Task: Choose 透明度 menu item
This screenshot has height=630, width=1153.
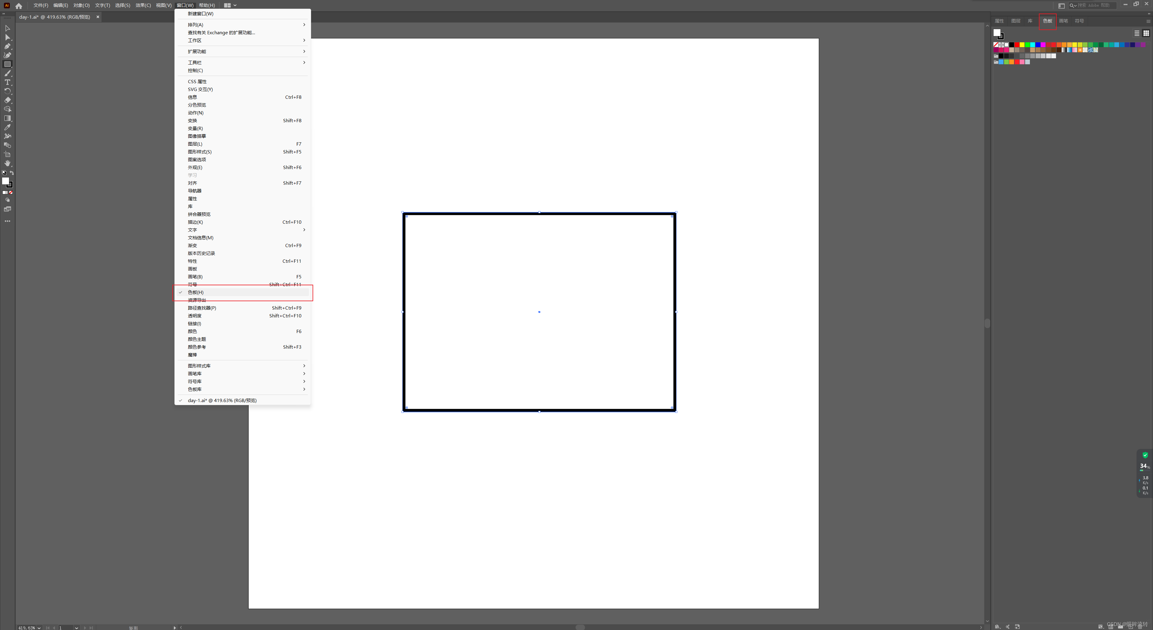Action: [243, 316]
